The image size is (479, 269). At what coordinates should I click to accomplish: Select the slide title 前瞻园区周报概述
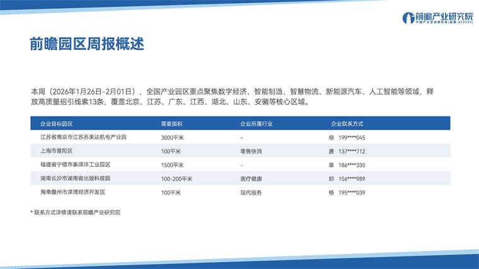pos(87,45)
